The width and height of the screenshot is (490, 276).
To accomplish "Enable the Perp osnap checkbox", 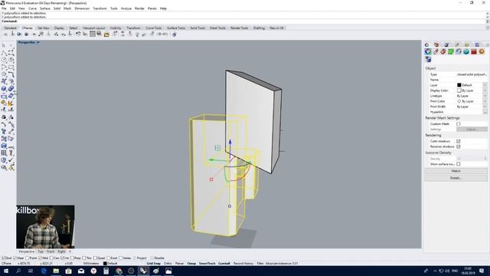I will [73, 258].
